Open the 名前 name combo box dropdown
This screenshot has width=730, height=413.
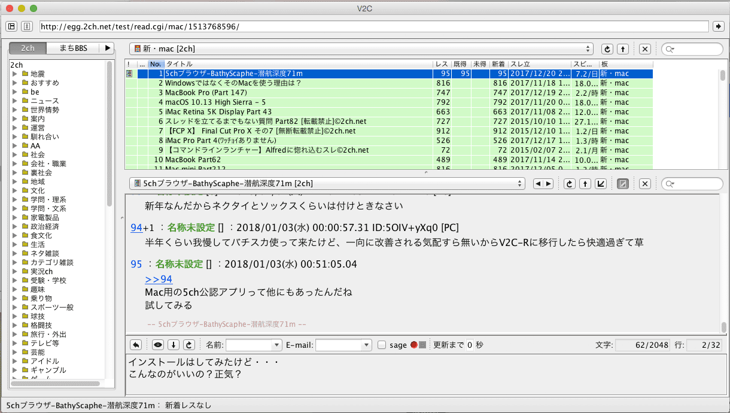point(276,345)
